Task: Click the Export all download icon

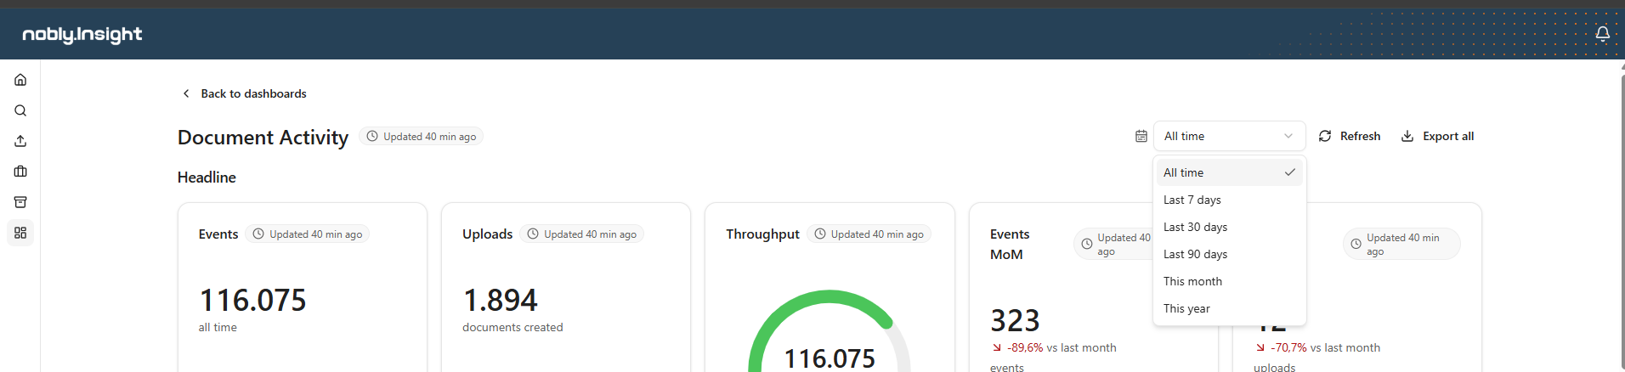Action: pos(1407,136)
